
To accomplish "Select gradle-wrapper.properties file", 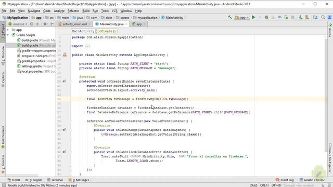I will click(36, 51).
